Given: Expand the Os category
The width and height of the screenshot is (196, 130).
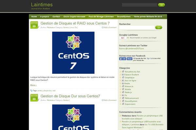Looking at the screenshot, I should tap(123, 95).
